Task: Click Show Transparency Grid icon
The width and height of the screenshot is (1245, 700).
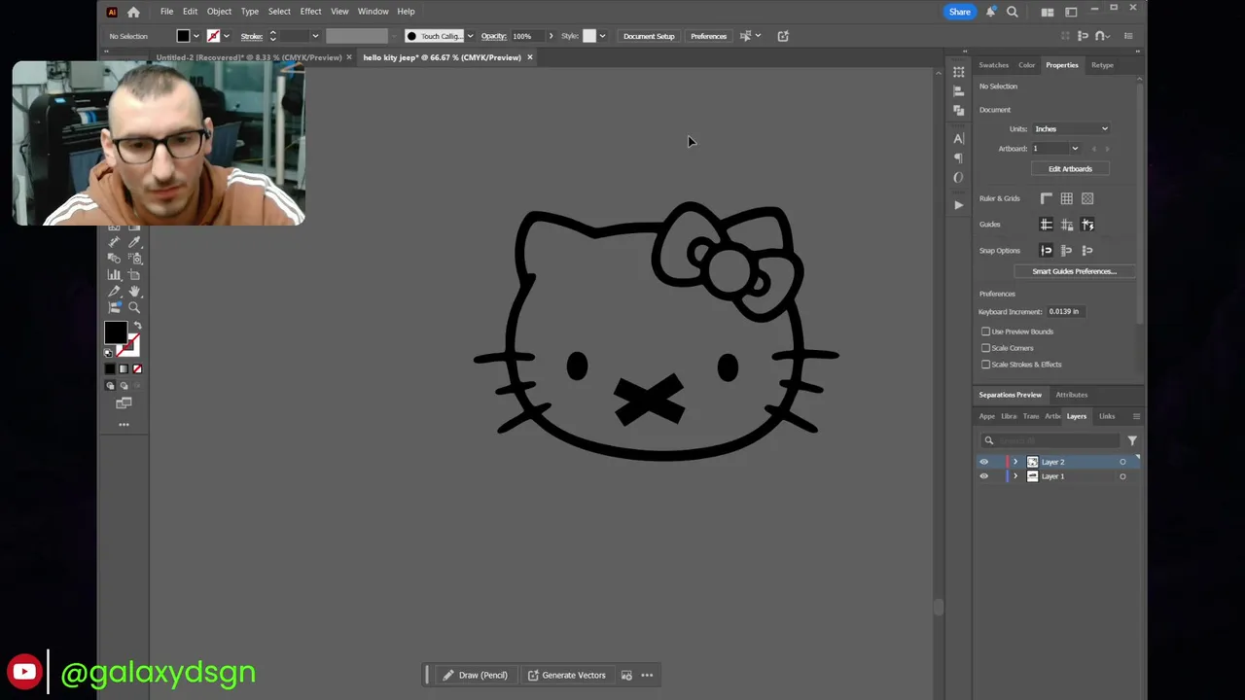Action: [1087, 198]
